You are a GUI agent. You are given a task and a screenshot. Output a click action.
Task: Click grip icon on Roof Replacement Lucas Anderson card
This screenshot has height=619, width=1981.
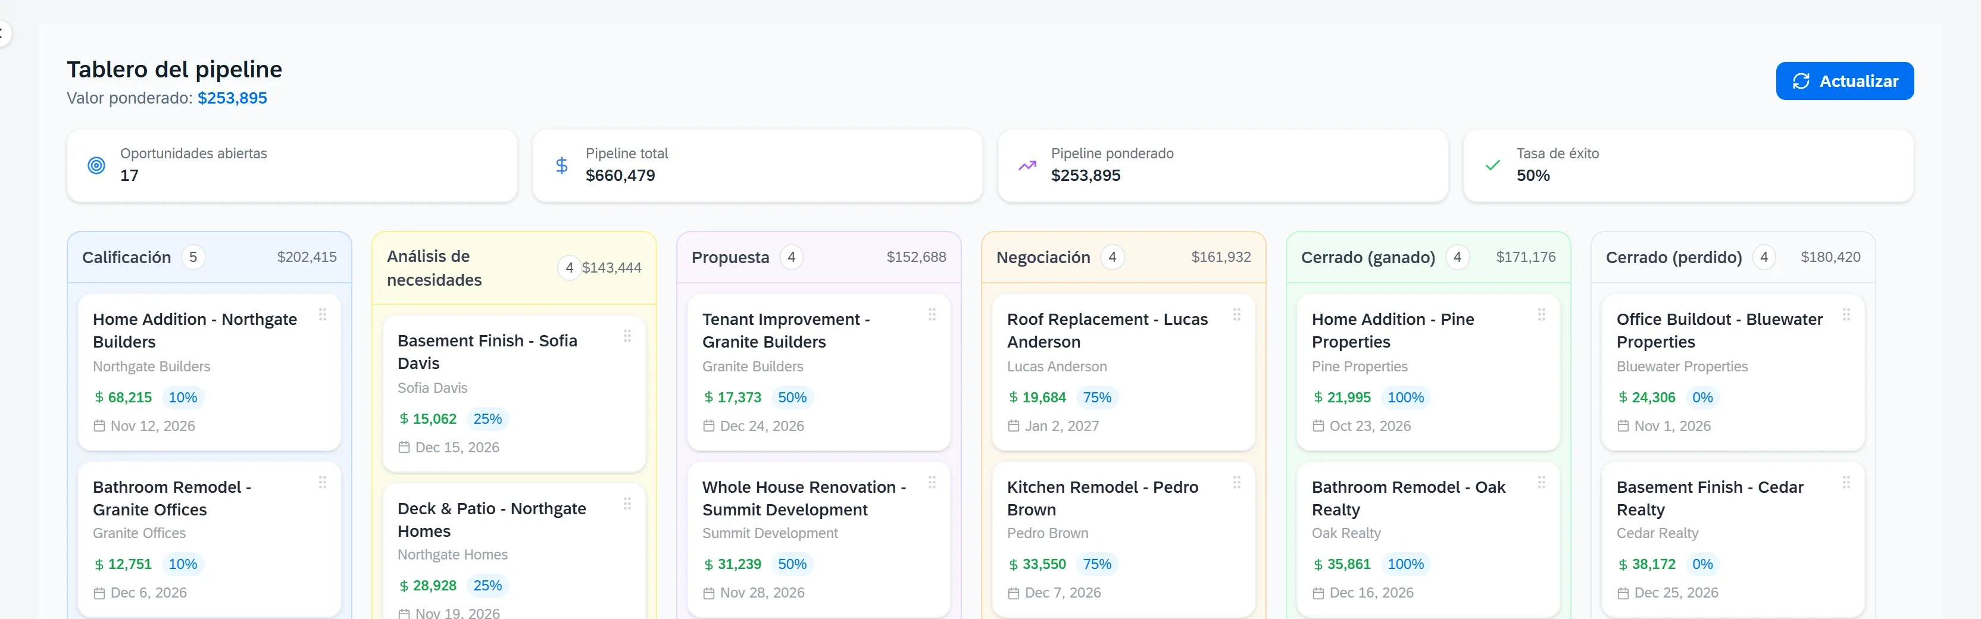1236,314
